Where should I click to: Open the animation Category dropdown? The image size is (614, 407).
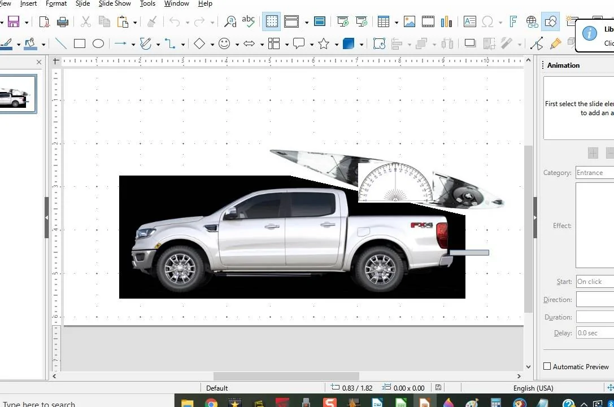pos(595,173)
